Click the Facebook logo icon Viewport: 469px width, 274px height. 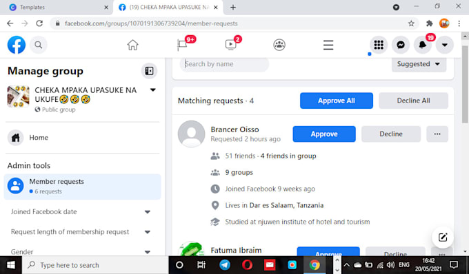point(17,45)
